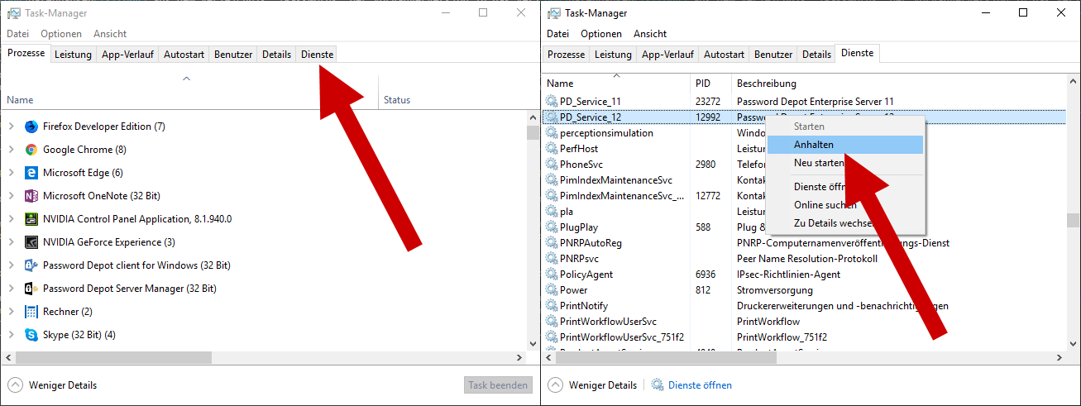Select the PrintWorkflowUserSvc_751f2 service row

click(x=806, y=337)
